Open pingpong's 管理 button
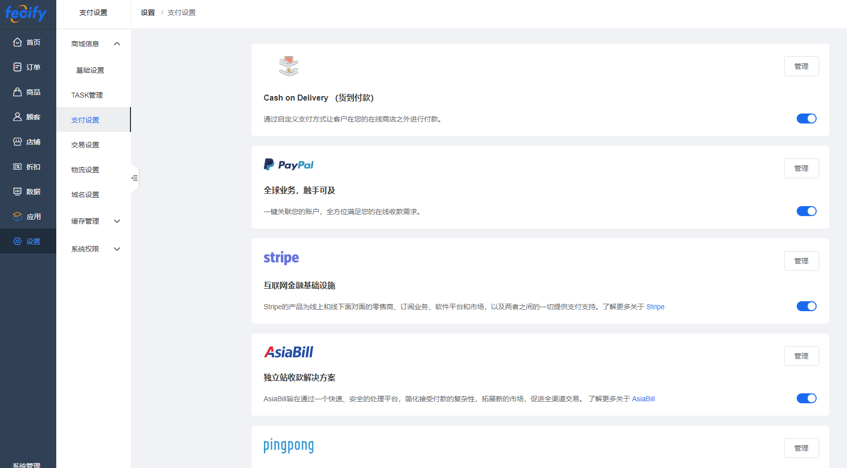This screenshot has width=847, height=468. 802,448
